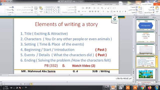This screenshot has width=160, height=90.
Task: Open the slide Layout dropdown
Action: [x=134, y=7]
